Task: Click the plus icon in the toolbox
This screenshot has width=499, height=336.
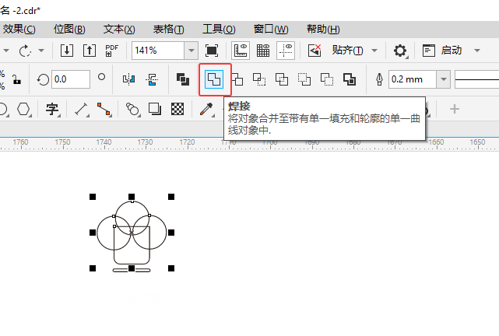Action: pyautogui.click(x=455, y=109)
